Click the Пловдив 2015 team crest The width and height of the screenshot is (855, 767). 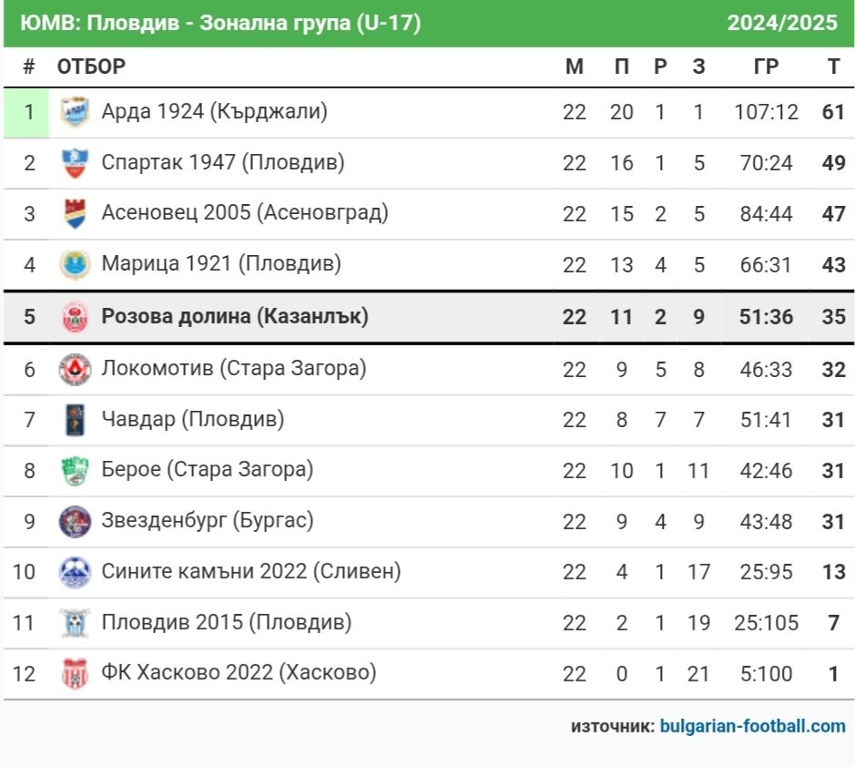pos(75,622)
